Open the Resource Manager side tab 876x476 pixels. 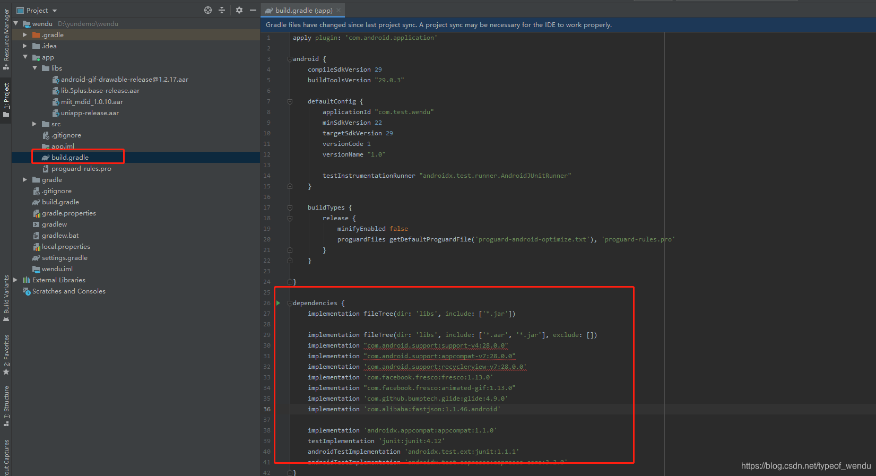click(x=6, y=38)
